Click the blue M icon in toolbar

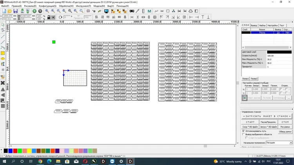pyautogui.click(x=149, y=11)
